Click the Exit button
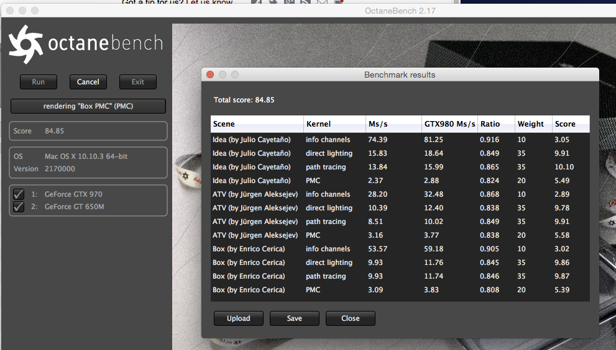This screenshot has height=350, width=616. click(x=138, y=82)
